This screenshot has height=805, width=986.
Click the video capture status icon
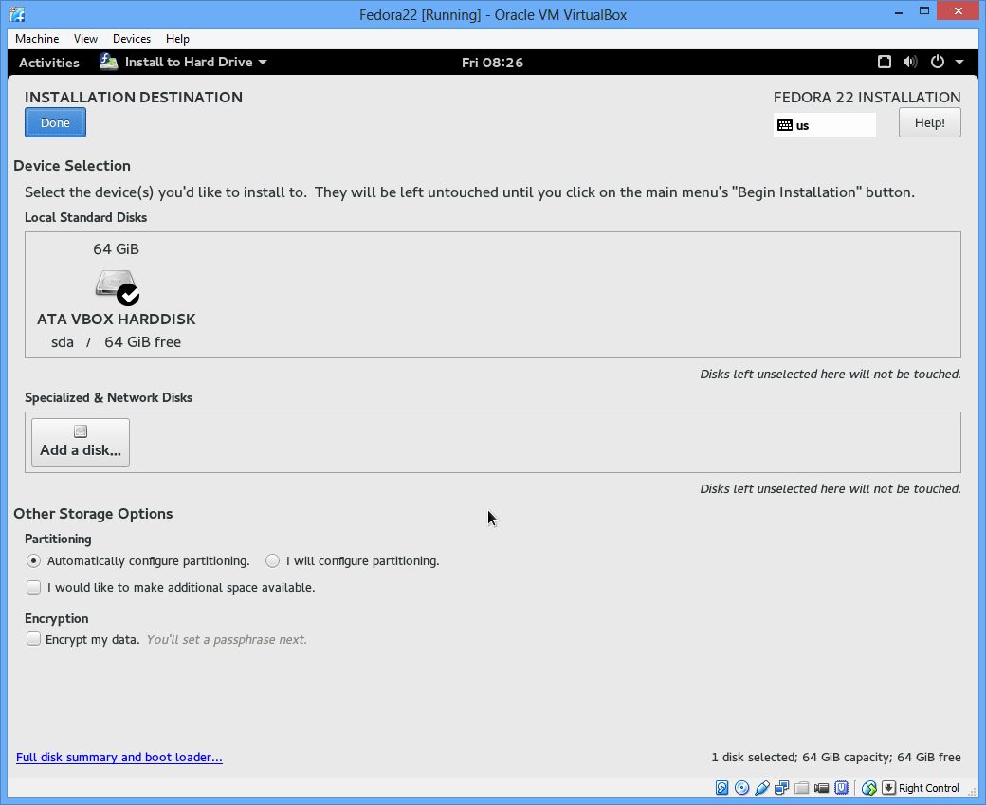(821, 787)
